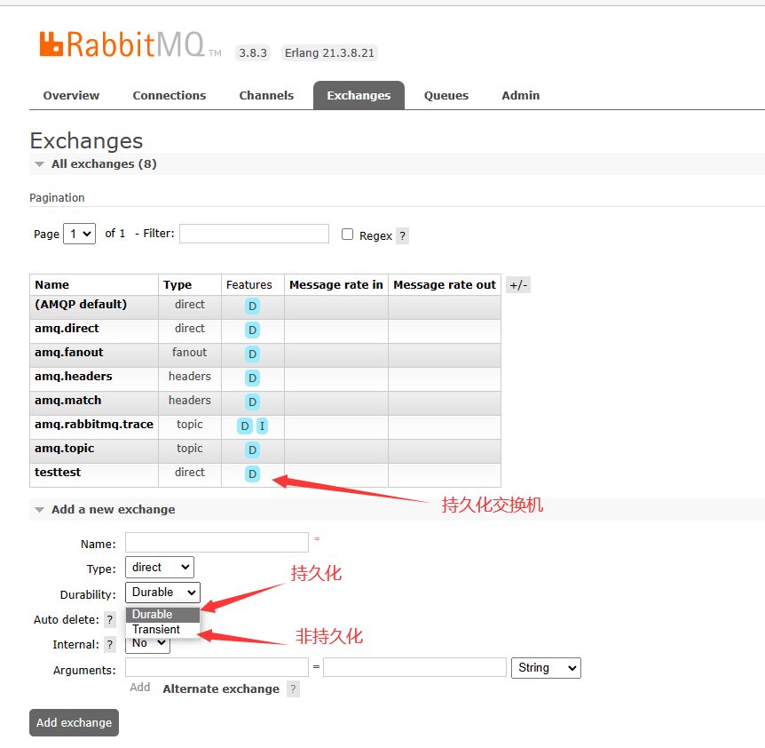Image resolution: width=765 pixels, height=748 pixels.
Task: Open the Page number dropdown
Action: 80,234
